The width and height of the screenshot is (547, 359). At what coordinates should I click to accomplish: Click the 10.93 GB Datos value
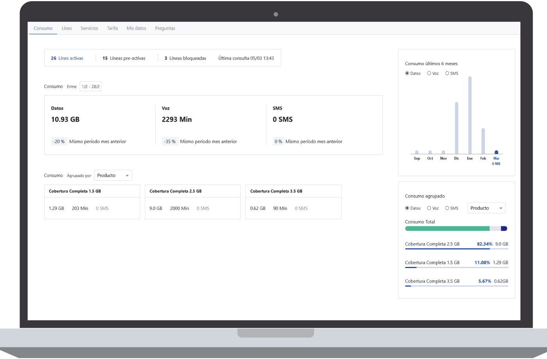coord(65,119)
